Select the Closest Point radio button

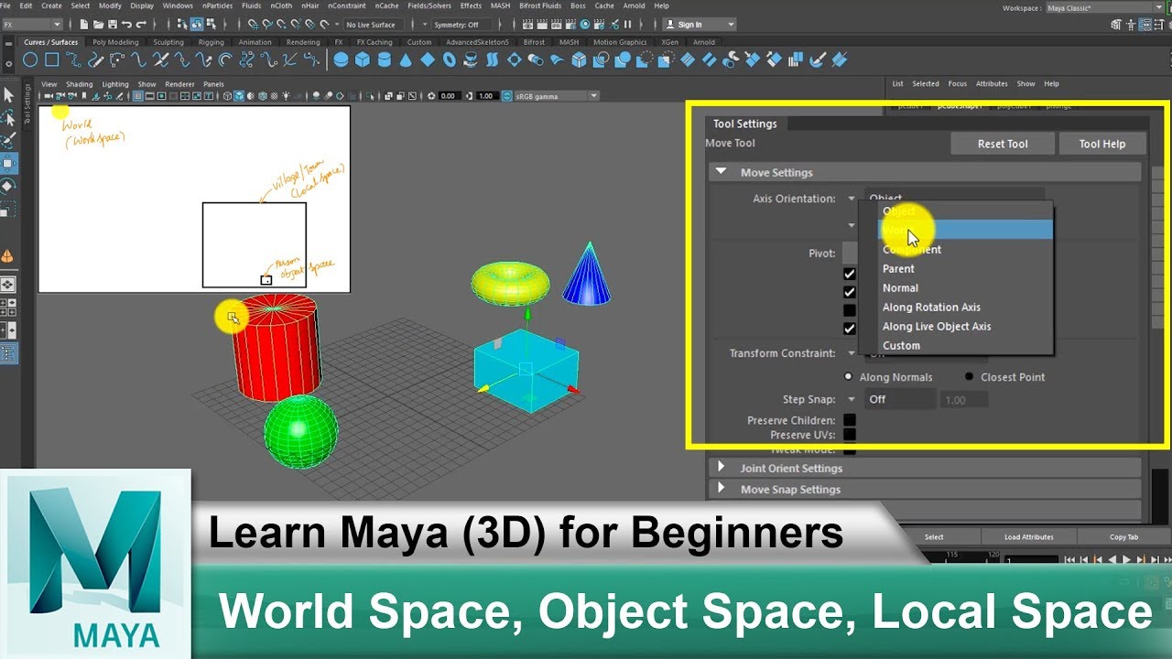coord(970,376)
